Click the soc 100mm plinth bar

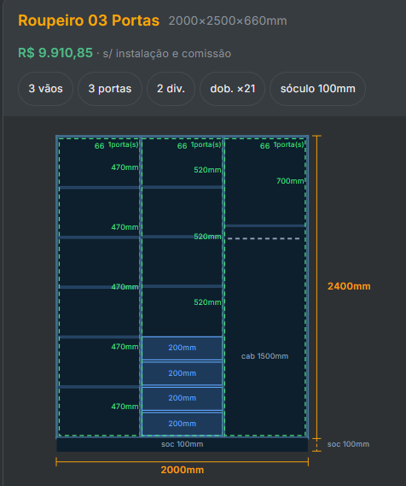[x=182, y=444]
